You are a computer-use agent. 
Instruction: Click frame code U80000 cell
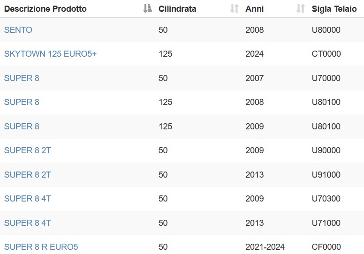(x=326, y=30)
